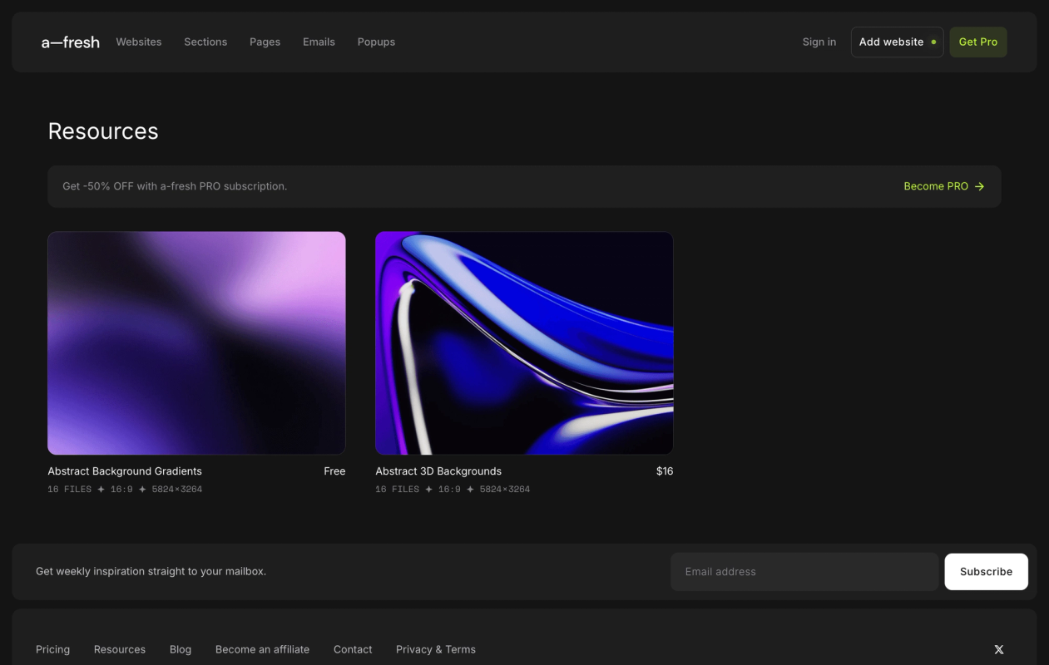Viewport: 1049px width, 665px height.
Task: Click the arrow next to Become PRO
Action: pyautogui.click(x=979, y=186)
